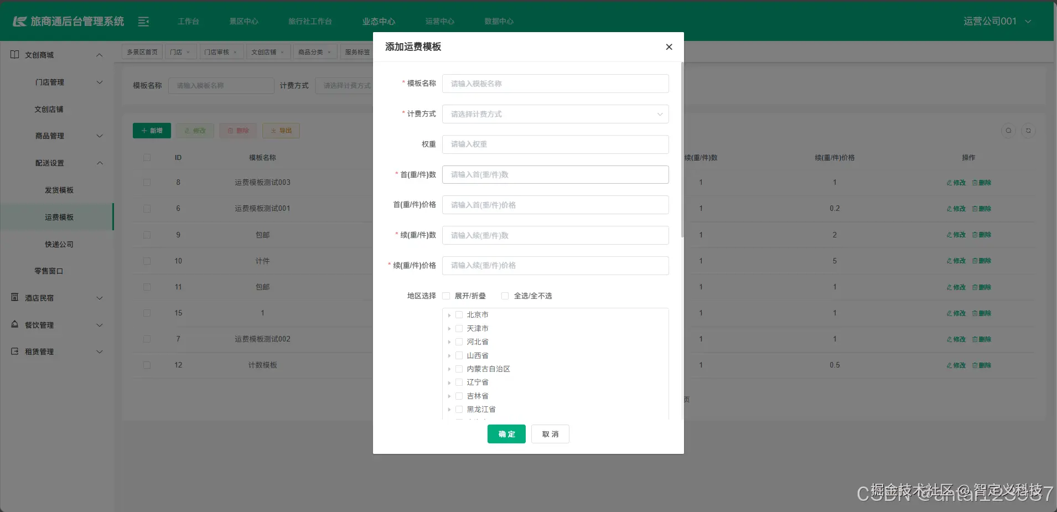This screenshot has height=512, width=1057.
Task: Expand the 酒店民宿 sidebar group
Action: pyautogui.click(x=57, y=298)
